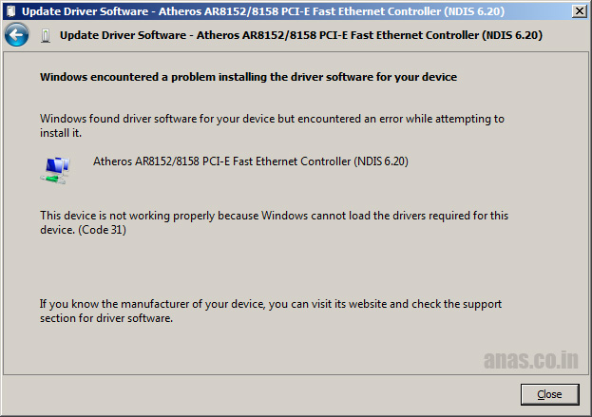Click the window title bar text
Image resolution: width=592 pixels, height=417 pixels.
coord(263,11)
